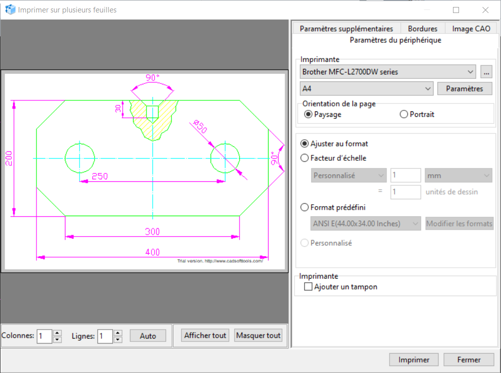Click the Imprimer button
The width and height of the screenshot is (501, 373).
(x=413, y=360)
